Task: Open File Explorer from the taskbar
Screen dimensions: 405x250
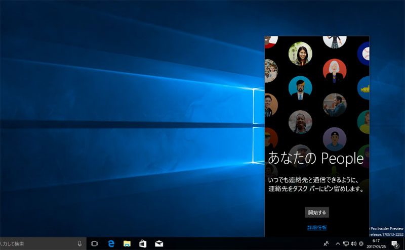Action: click(127, 243)
